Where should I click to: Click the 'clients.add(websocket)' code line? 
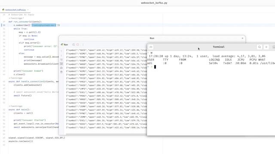coord(27,85)
